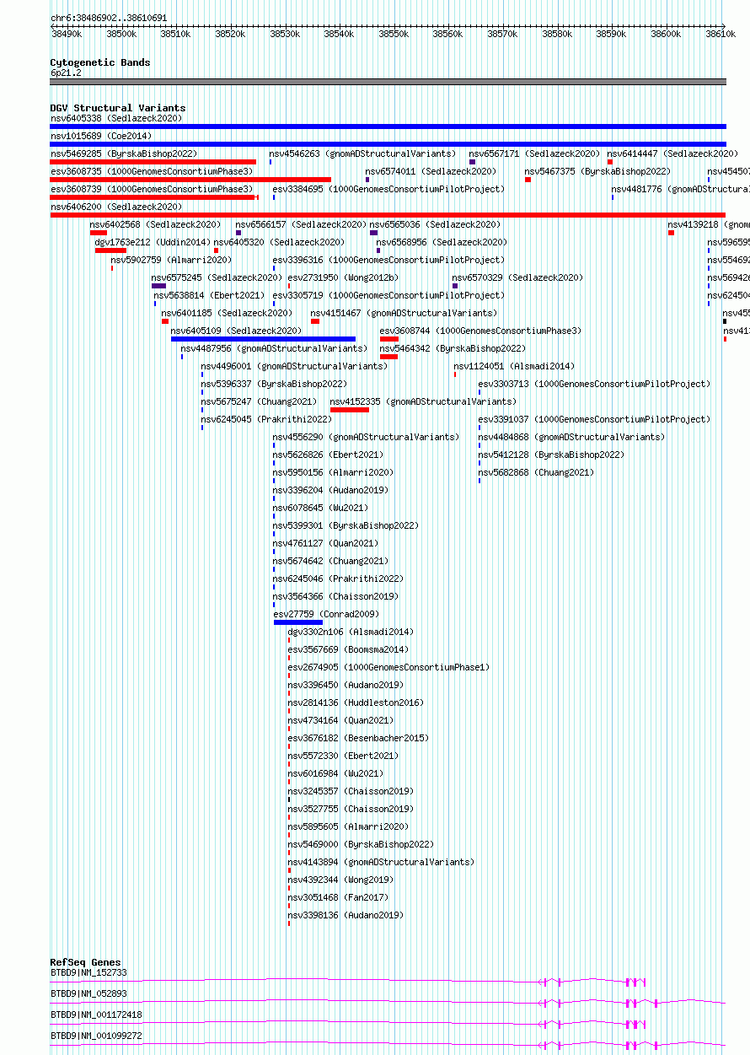Select nsv6401185 (Sedlazeck2020) label
The image size is (750, 1055).
(227, 314)
